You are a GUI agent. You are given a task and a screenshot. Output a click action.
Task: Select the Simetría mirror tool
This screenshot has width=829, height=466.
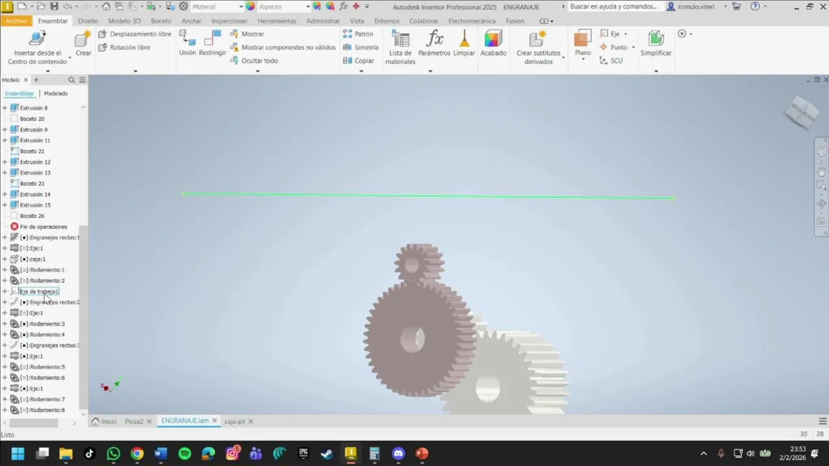point(361,47)
